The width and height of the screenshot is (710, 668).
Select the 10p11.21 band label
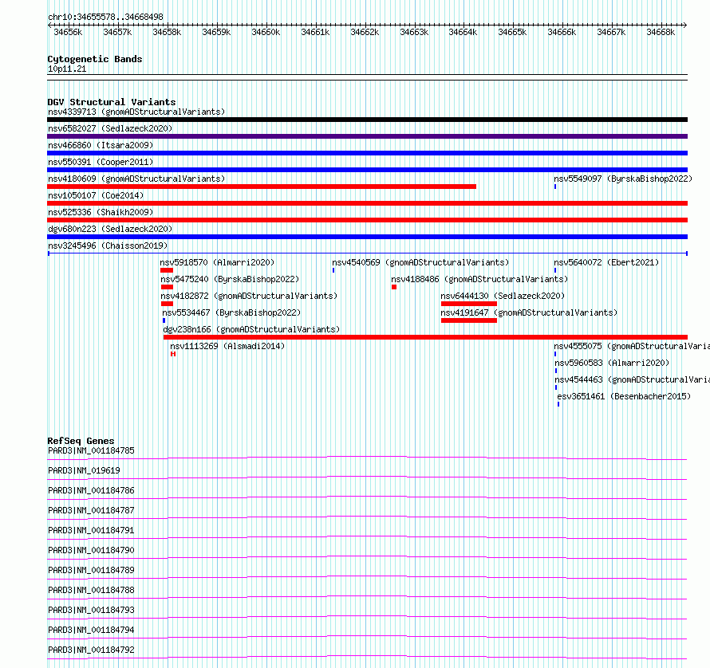67,69
